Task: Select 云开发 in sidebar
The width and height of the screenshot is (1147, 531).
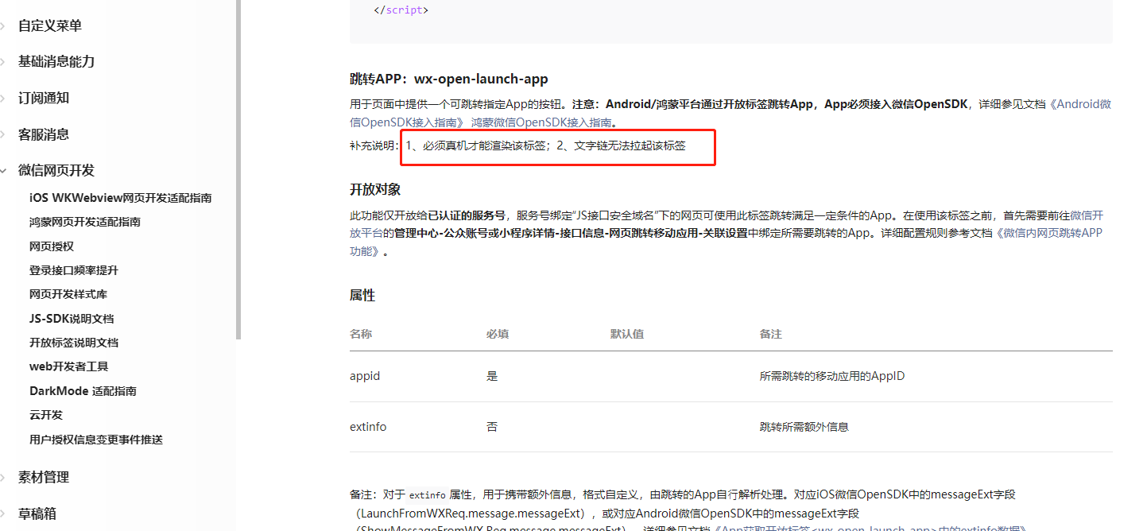Action: point(46,415)
